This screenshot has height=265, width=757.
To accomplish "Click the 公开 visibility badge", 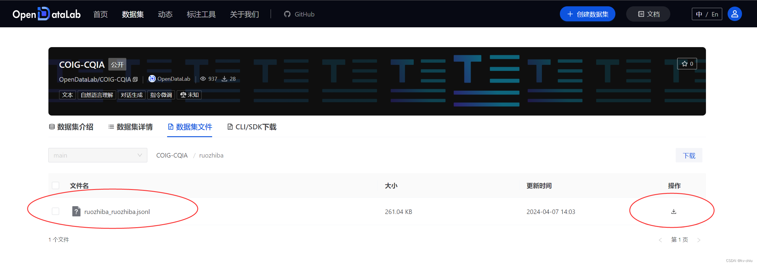I will [x=117, y=64].
